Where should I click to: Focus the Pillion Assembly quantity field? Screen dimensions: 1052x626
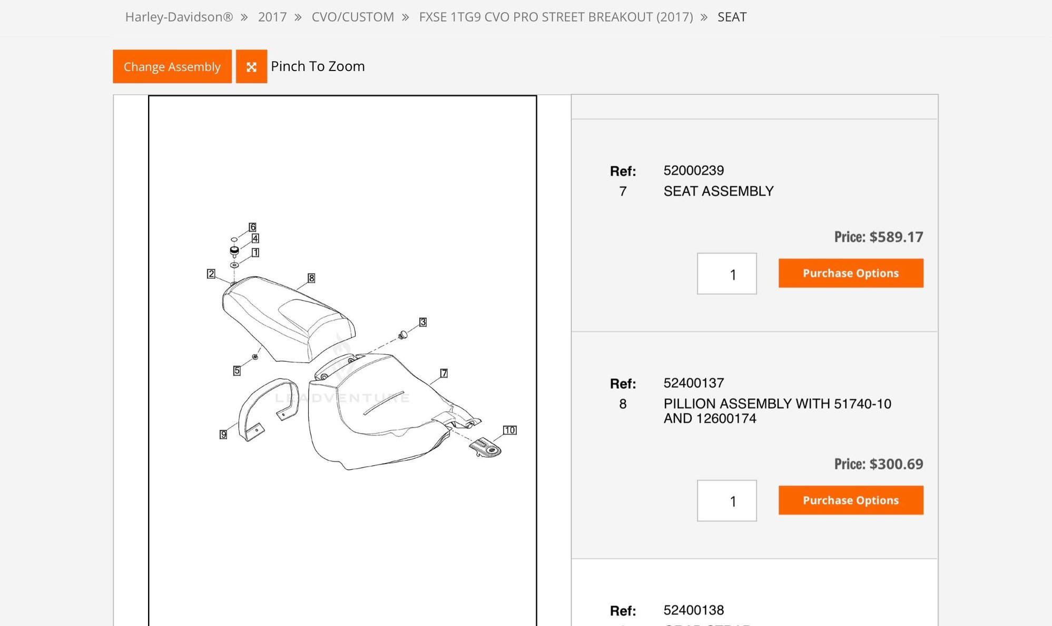[726, 501]
